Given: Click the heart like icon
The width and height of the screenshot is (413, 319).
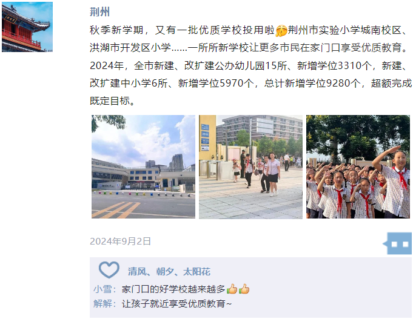Looking at the screenshot, I should (x=109, y=269).
